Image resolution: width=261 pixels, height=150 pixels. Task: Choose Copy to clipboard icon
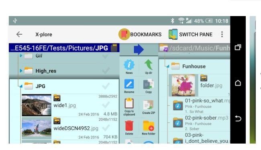129,103
